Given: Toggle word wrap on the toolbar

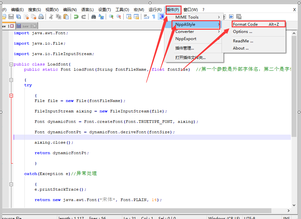Looking at the screenshot, I should pos(146,16).
